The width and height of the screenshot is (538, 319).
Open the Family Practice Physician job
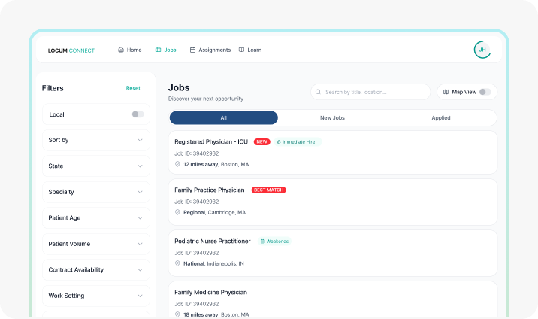click(210, 190)
